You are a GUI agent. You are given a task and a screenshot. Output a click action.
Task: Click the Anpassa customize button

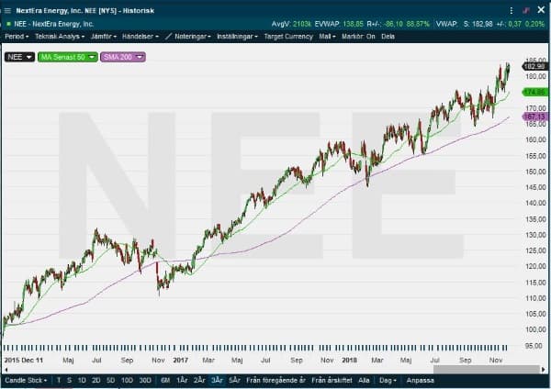tap(420, 380)
